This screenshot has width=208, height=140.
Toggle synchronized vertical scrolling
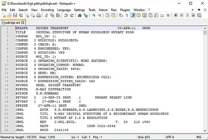click(107, 15)
